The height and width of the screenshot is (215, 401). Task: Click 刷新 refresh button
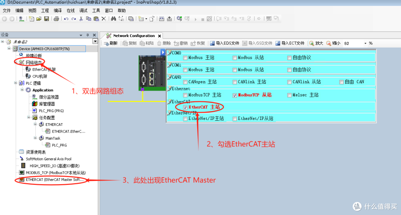111,43
